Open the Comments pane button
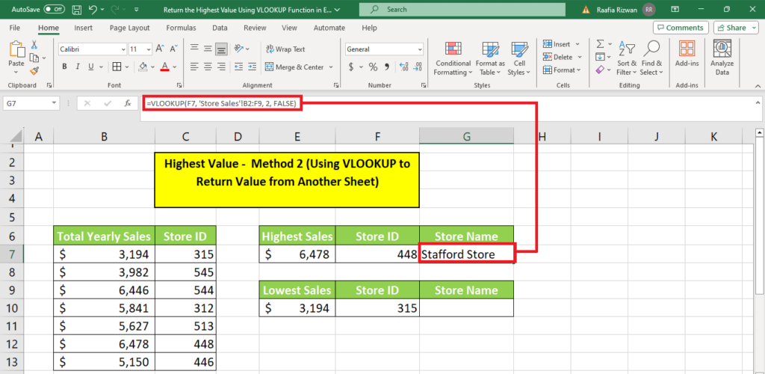Viewport: 765px width, 374px height. 680,28
